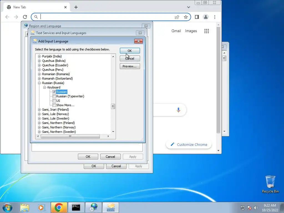
Task: Open Chrome three-dot menu
Action: (215, 17)
